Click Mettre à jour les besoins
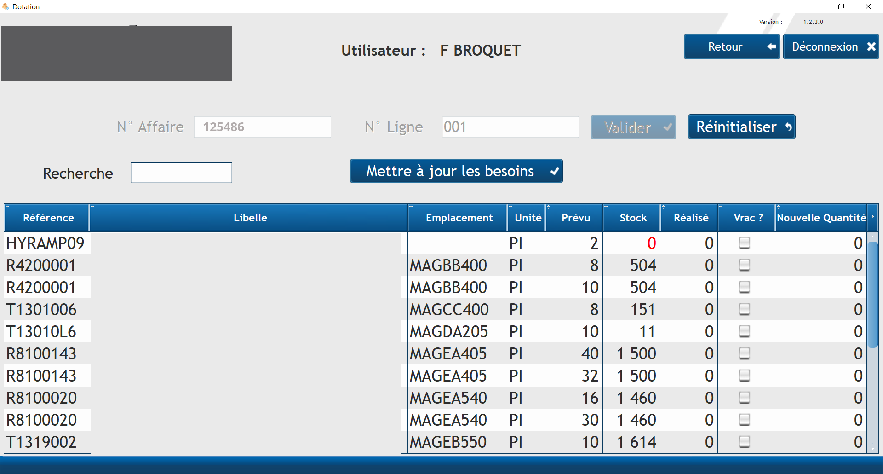The width and height of the screenshot is (883, 474). click(456, 171)
